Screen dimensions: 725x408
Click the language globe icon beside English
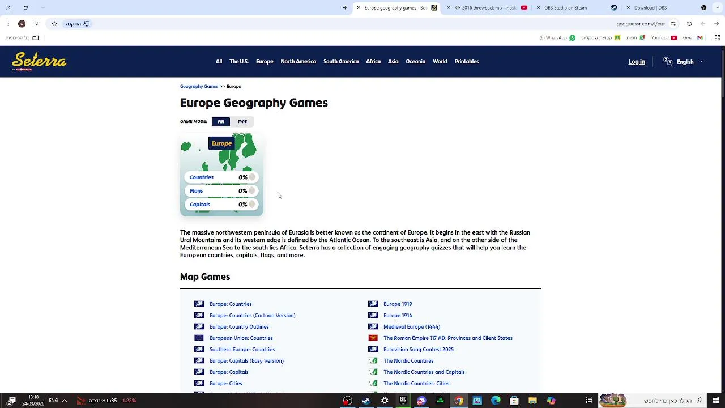coord(668,62)
